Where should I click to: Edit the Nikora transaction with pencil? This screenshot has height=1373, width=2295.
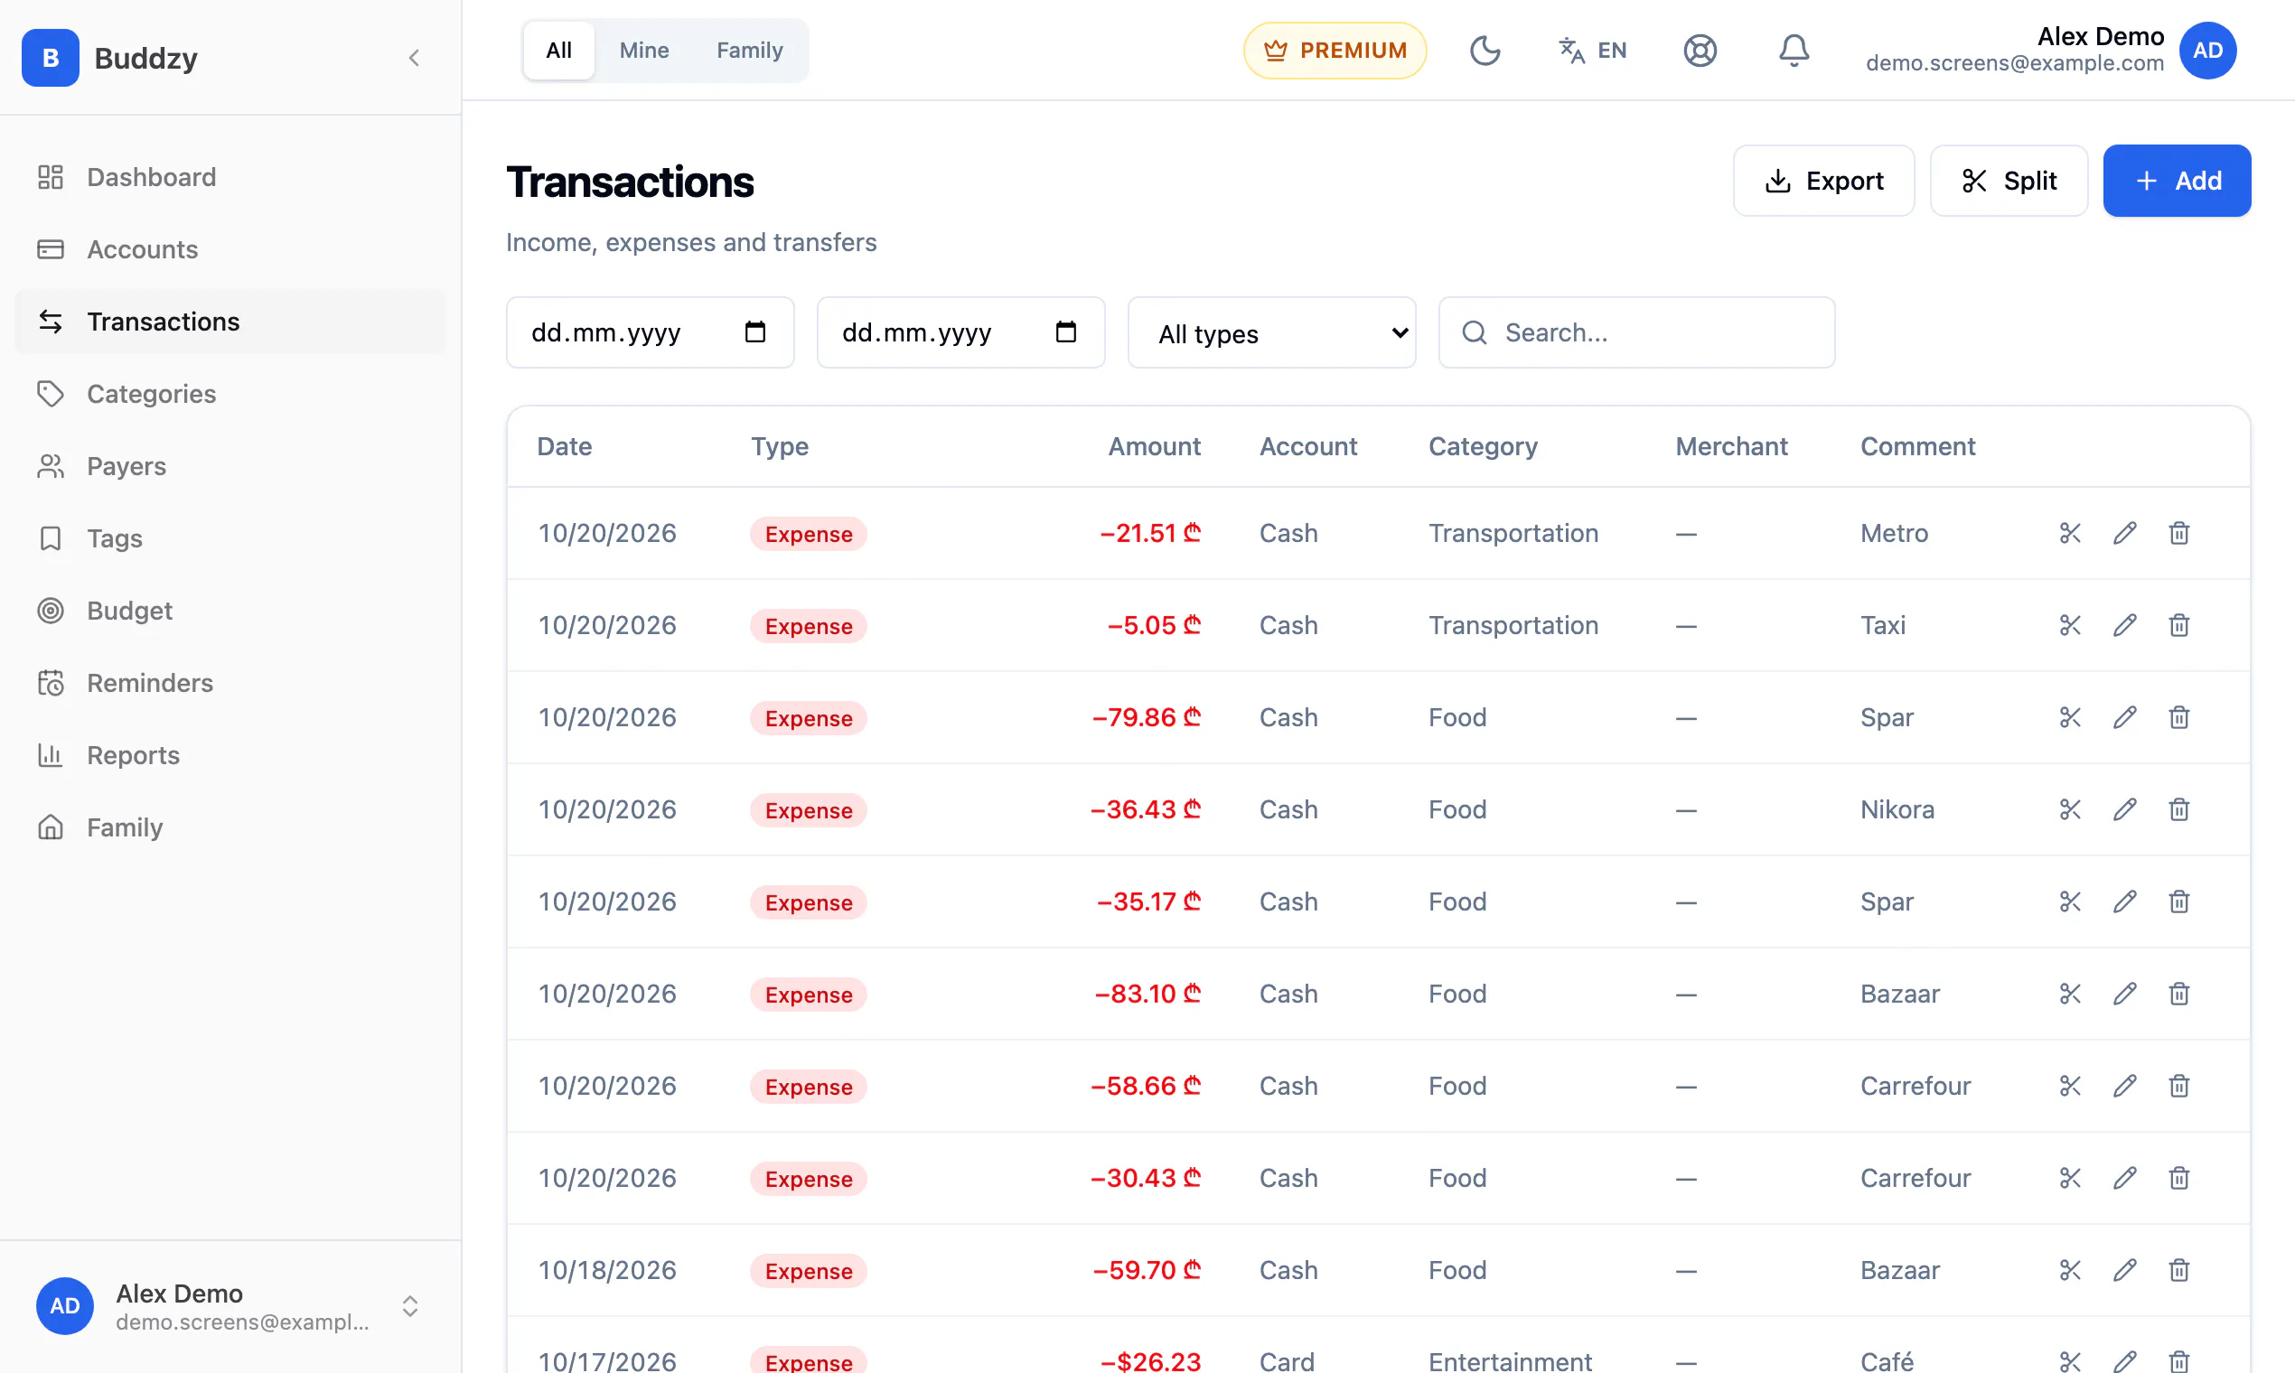click(2125, 809)
